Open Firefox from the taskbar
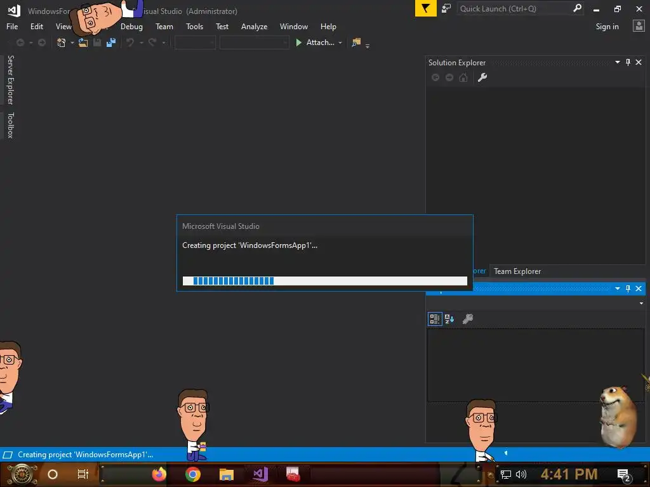The width and height of the screenshot is (650, 487). pos(159,474)
